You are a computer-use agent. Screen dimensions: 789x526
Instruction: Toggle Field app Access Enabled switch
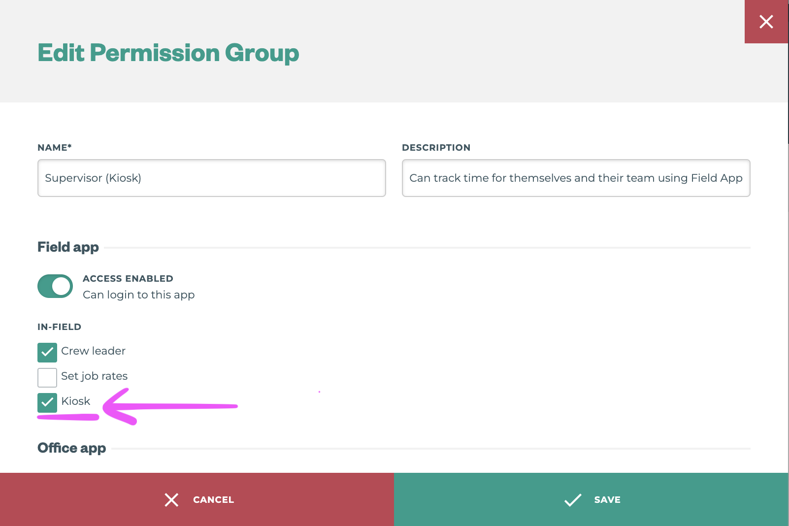point(55,286)
